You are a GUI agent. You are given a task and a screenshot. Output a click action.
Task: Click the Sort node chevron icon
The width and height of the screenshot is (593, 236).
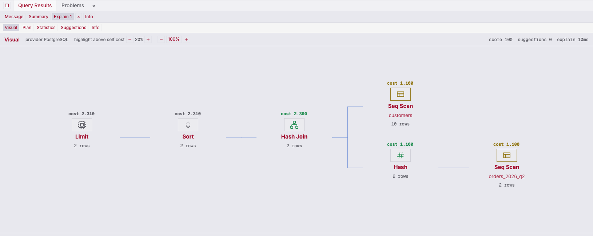(188, 125)
